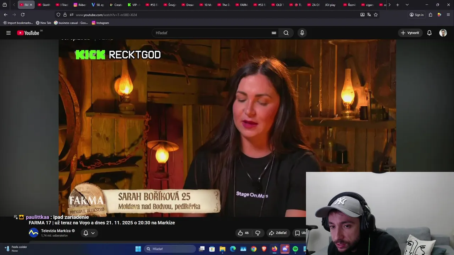This screenshot has height=255, width=454.
Task: Dislike the video with thumbs down
Action: tap(258, 233)
